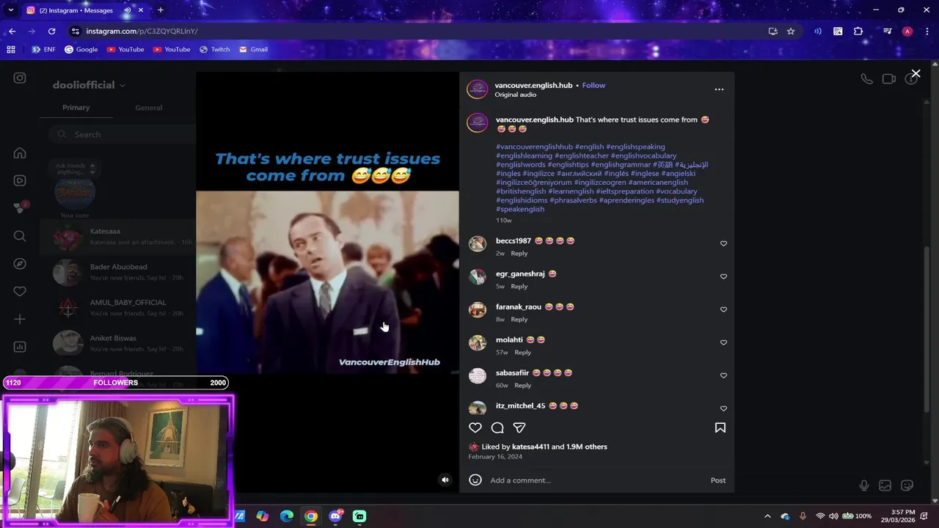Toggle the reel's audio mute icon
Screen dimensions: 939x528
point(445,480)
